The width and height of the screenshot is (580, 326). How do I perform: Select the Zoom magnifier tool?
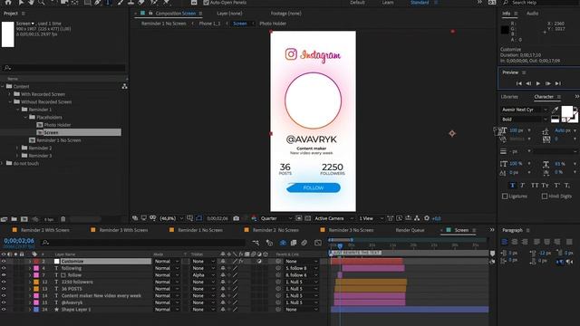(x=42, y=2)
